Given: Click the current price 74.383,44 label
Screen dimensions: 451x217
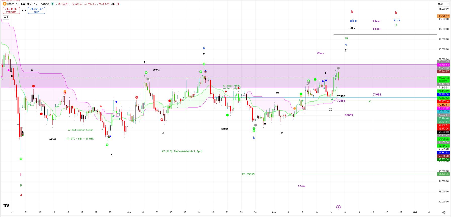Looking at the screenshot, I should tap(443, 78).
